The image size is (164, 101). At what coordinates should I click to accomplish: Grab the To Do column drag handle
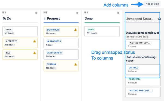pyautogui.click(x=4, y=13)
